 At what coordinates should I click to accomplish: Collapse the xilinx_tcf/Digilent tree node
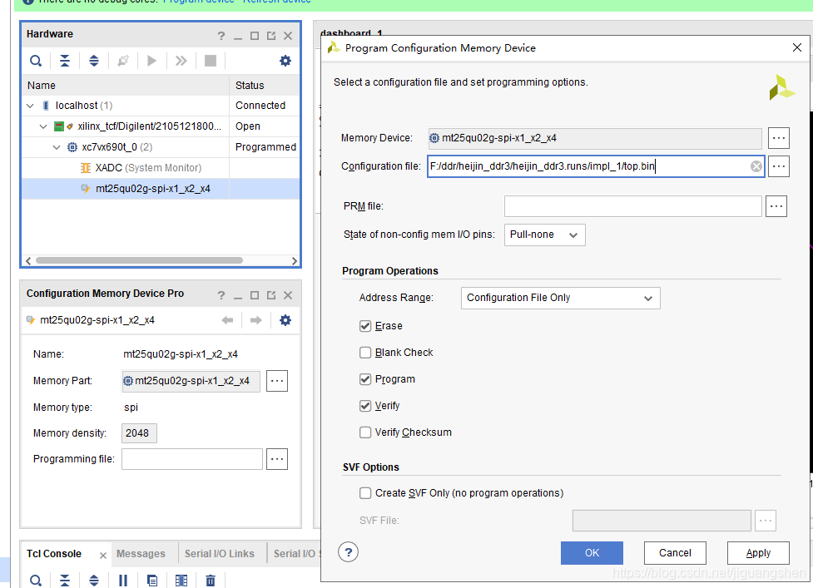tap(43, 126)
